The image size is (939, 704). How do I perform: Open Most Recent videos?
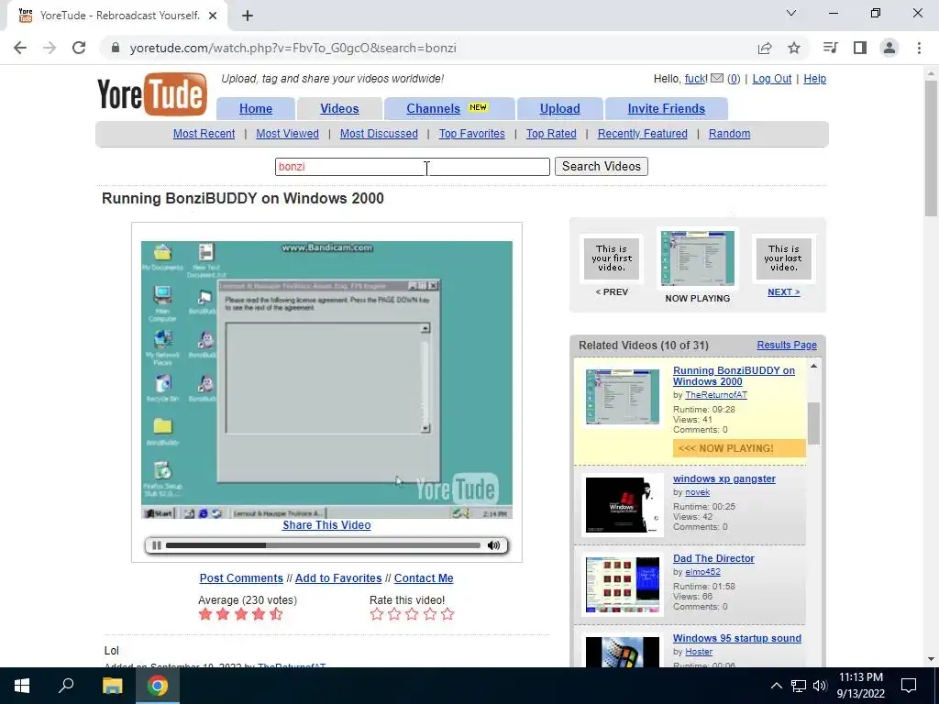coord(204,134)
